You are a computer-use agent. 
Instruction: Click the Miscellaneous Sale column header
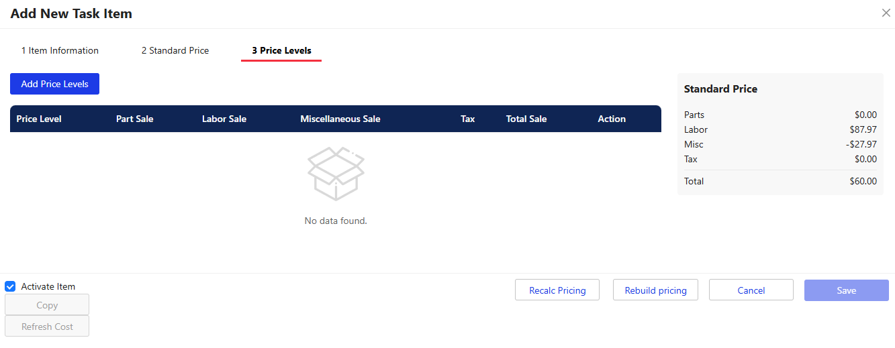(340, 119)
